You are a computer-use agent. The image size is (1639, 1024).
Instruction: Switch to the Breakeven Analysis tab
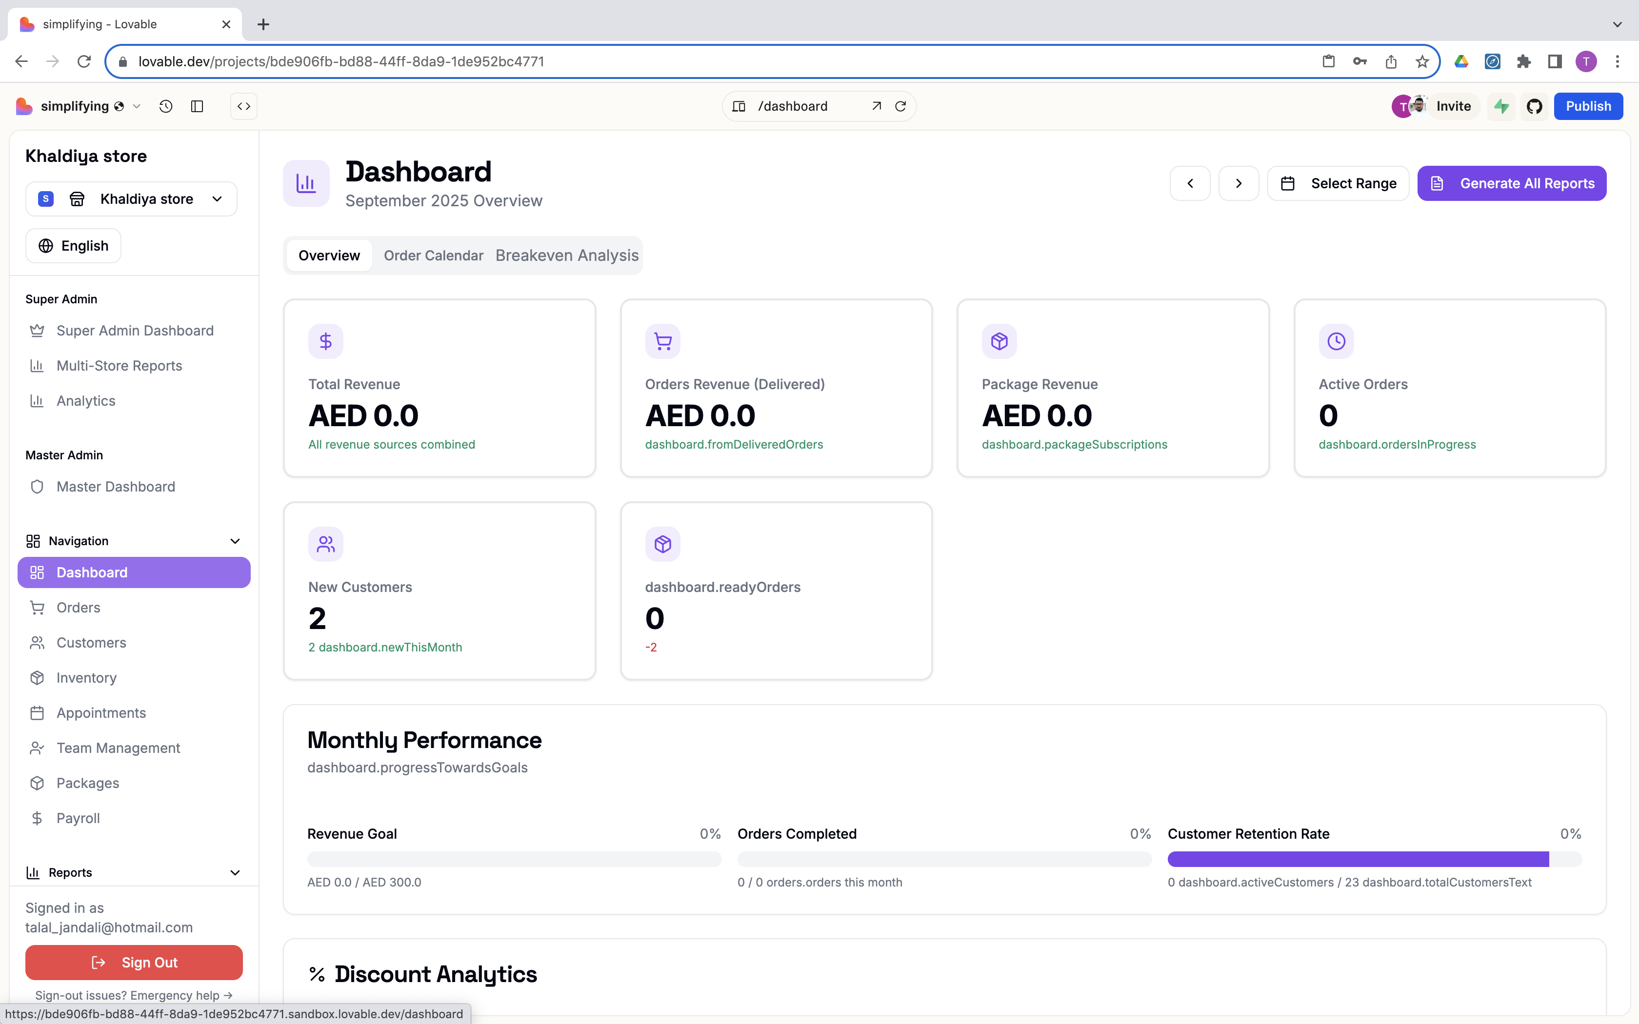567,256
